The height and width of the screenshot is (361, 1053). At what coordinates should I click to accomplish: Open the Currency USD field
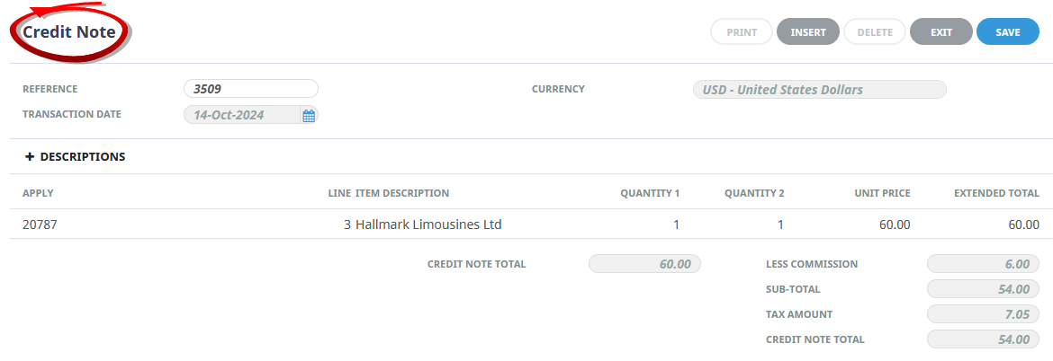(819, 90)
